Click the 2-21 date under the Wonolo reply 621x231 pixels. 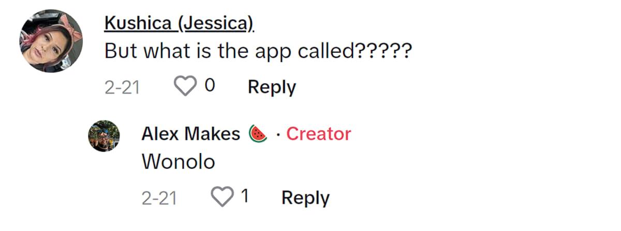[159, 198]
